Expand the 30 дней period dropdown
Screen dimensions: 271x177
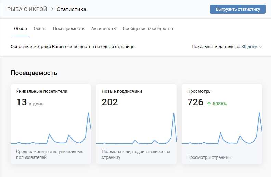pos(251,47)
